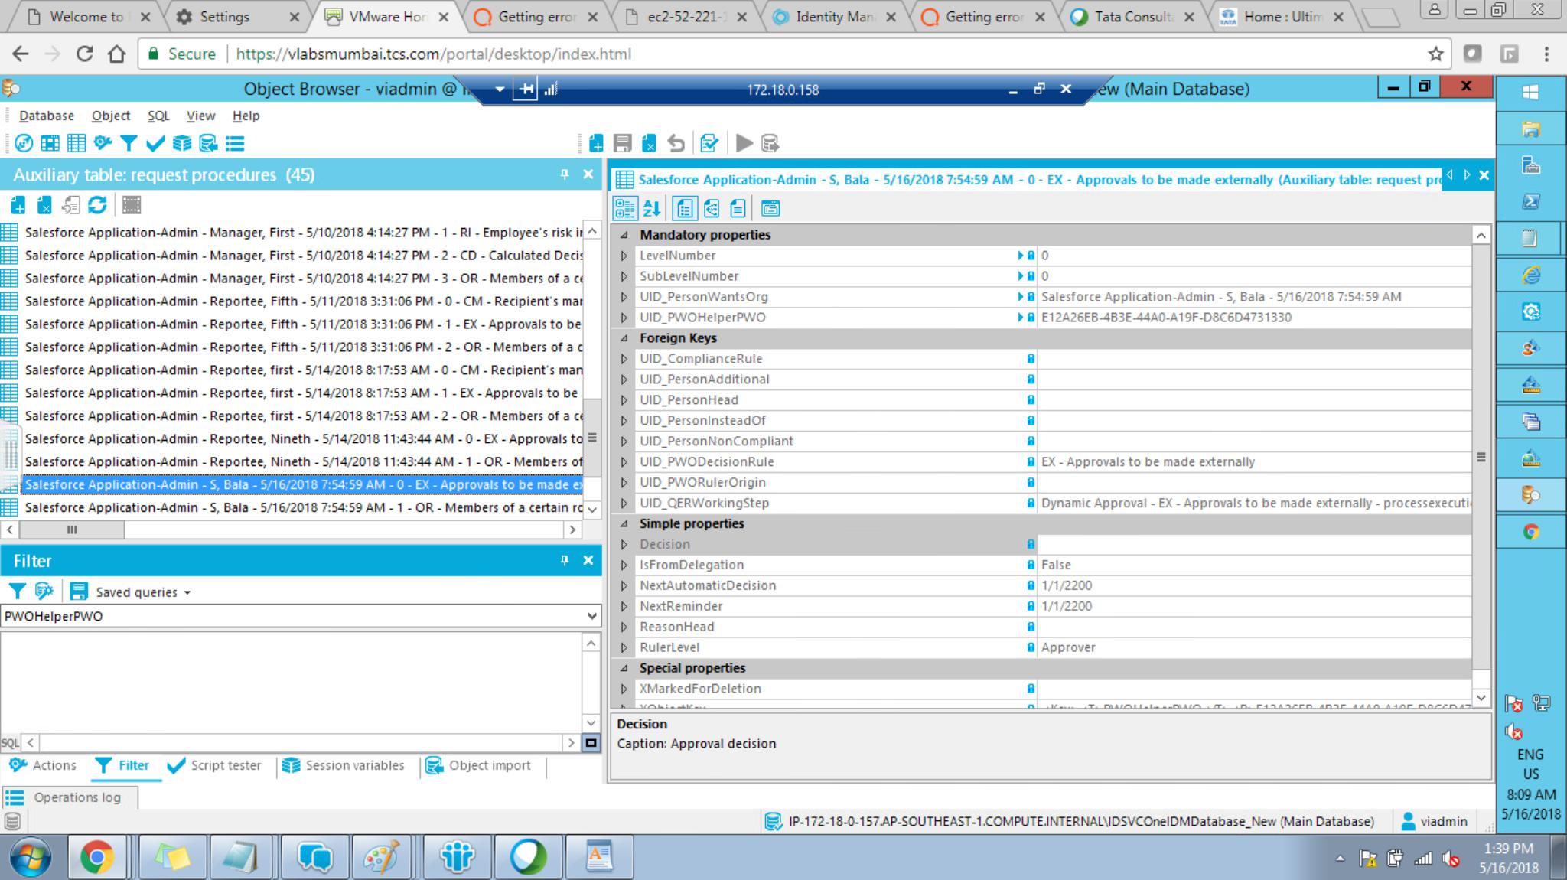Click the bulleted list icon in main toolbar
The height and width of the screenshot is (880, 1567).
235,143
